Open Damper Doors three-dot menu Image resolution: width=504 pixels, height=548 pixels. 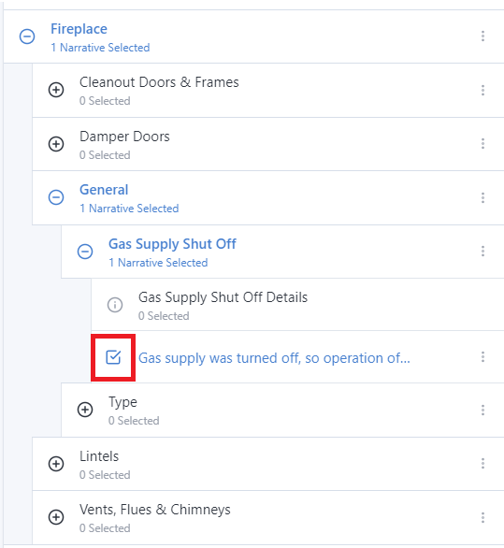[482, 144]
